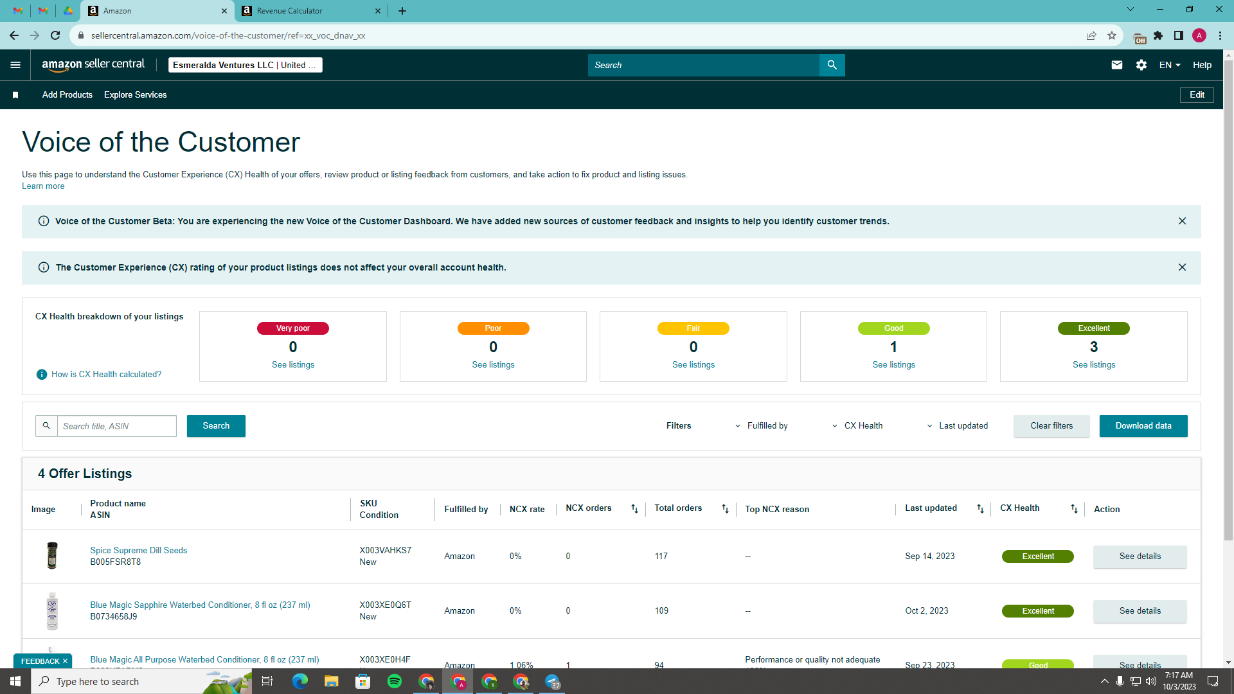Open the Help menu item
This screenshot has height=694, width=1234.
[x=1202, y=65]
